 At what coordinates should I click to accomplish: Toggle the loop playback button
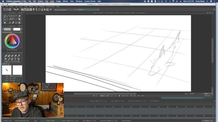coord(96,96)
